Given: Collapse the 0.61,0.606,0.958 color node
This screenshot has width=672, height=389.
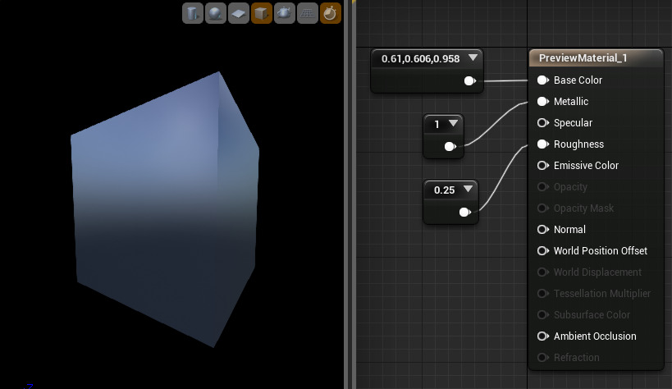Looking at the screenshot, I should pos(473,57).
